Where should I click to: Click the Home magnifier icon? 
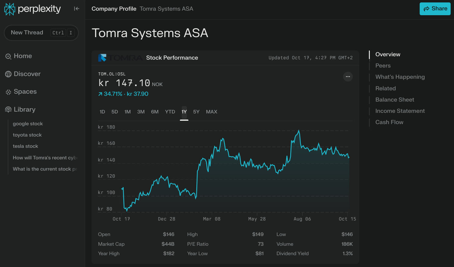(x=8, y=56)
